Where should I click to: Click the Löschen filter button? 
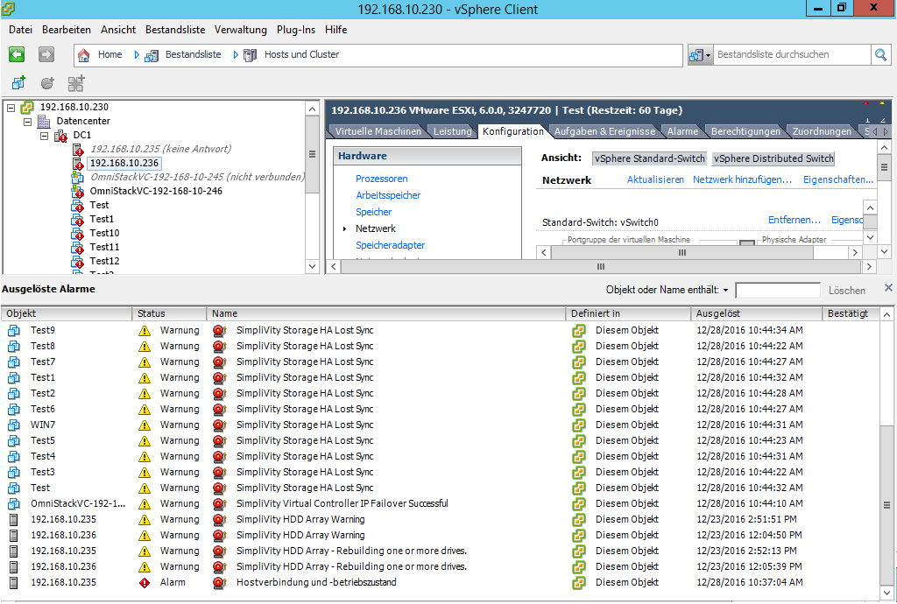point(847,291)
